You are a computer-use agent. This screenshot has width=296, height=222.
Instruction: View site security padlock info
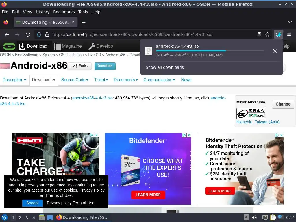point(47,35)
